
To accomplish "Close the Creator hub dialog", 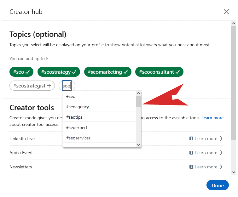I will pyautogui.click(x=226, y=12).
